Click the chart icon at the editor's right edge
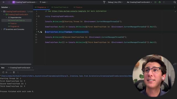The image size is (177, 99). pos(175,64)
